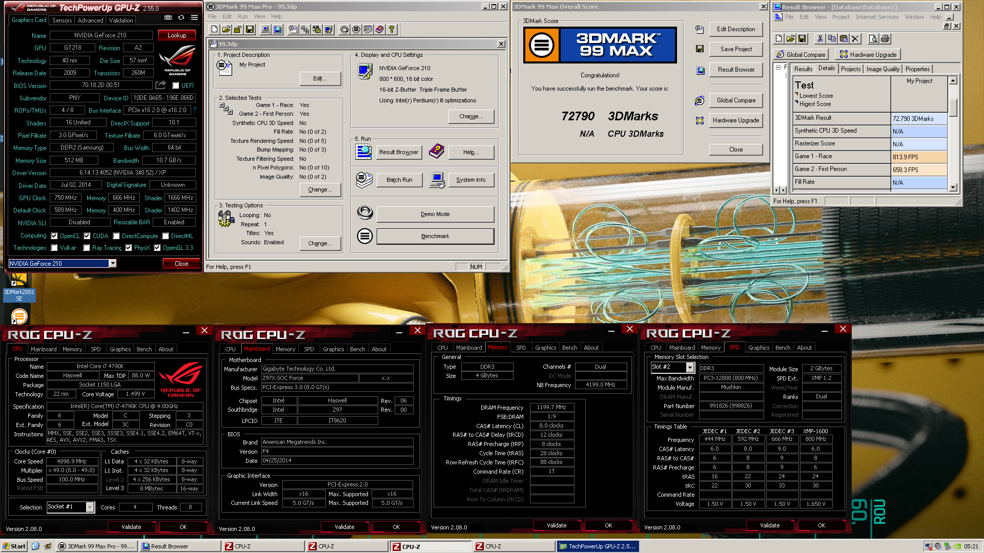Click the Bus Interface question mark in GPU-Z
This screenshot has height=553, width=984.
pyautogui.click(x=194, y=110)
